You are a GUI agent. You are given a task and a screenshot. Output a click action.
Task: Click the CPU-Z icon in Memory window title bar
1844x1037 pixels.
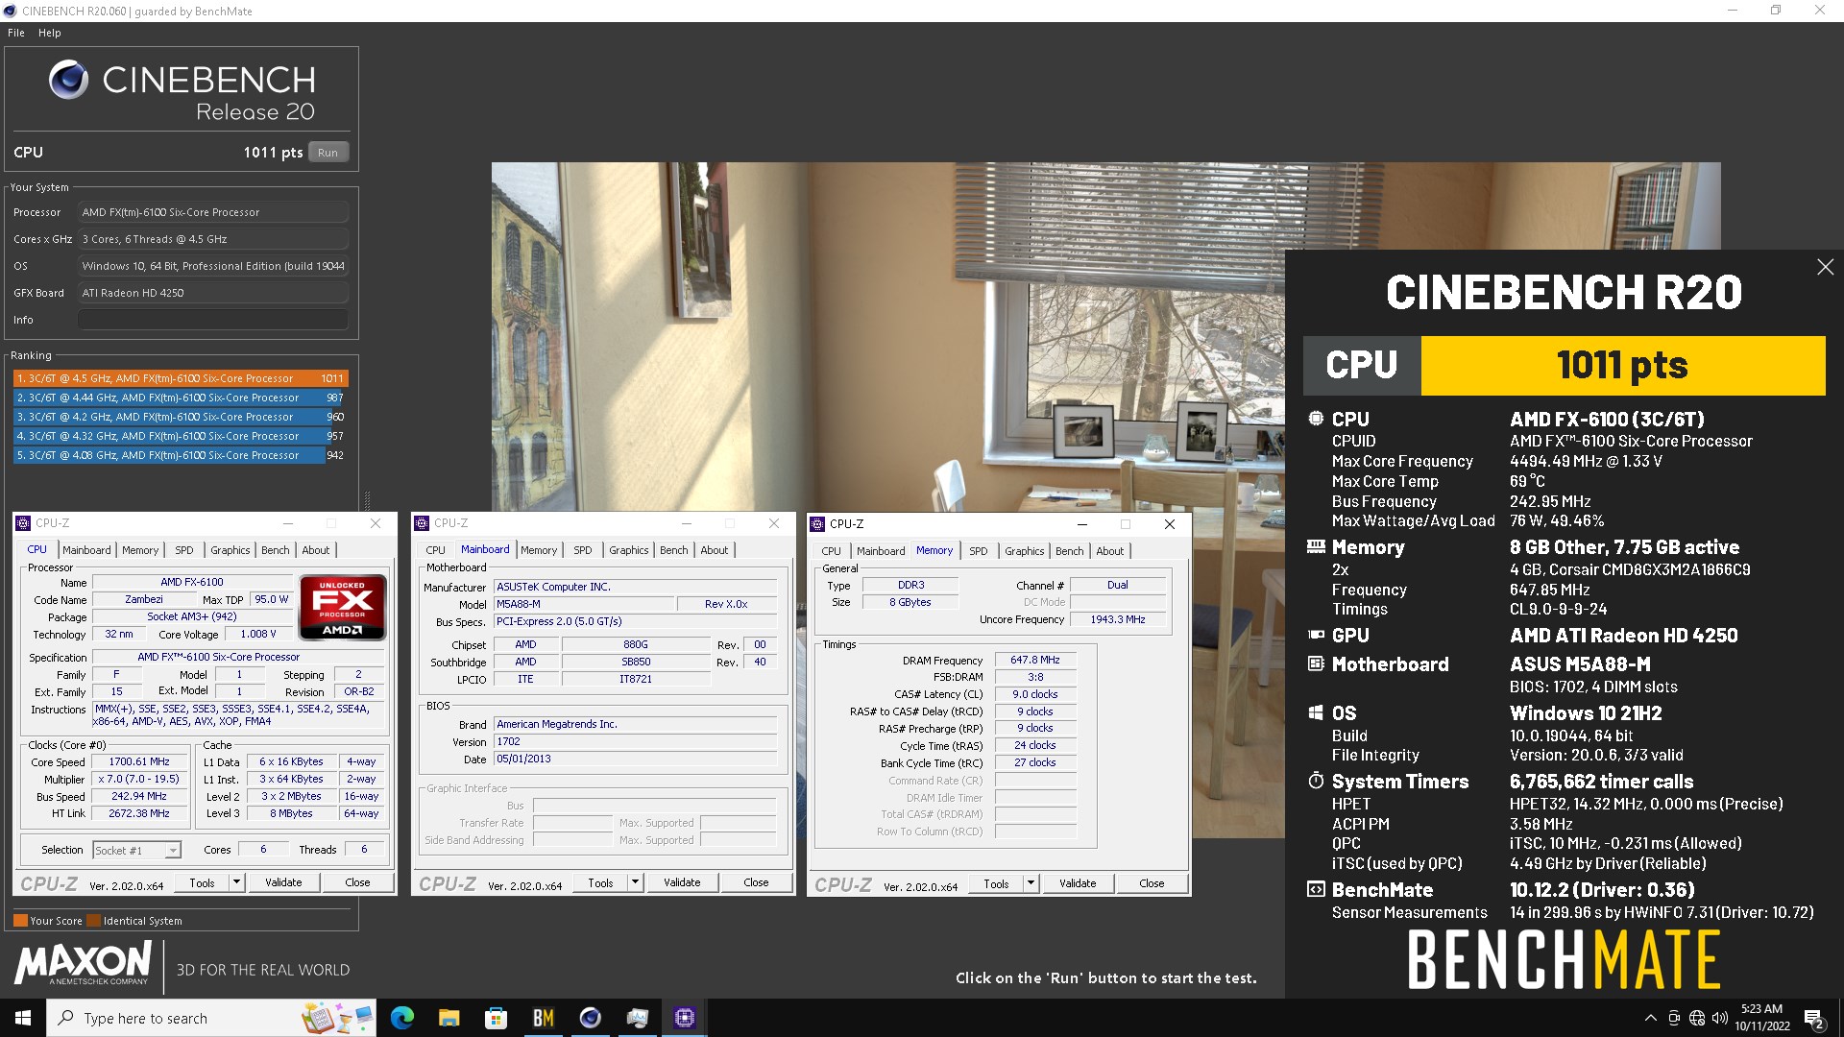[x=818, y=524]
